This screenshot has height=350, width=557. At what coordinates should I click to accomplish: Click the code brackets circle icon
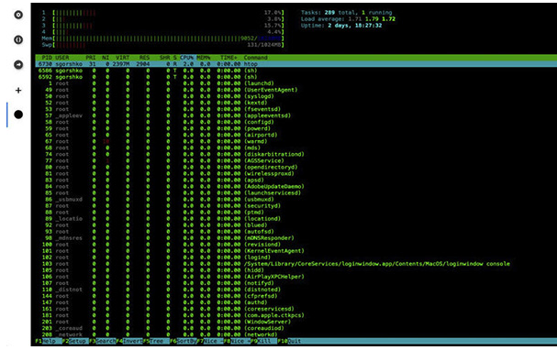click(18, 39)
